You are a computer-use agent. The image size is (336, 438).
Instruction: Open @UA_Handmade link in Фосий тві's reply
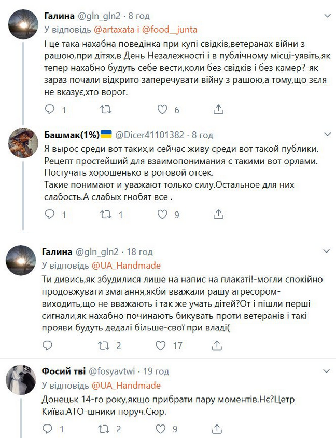(x=126, y=386)
